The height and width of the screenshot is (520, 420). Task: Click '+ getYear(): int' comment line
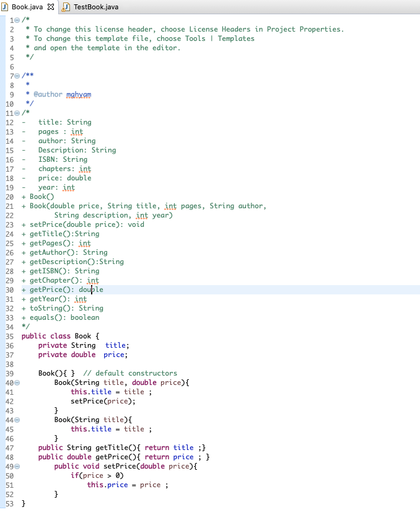point(54,299)
